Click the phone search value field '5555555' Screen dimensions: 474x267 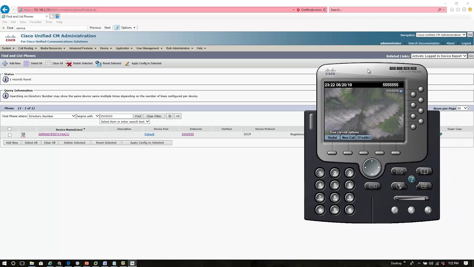(116, 116)
